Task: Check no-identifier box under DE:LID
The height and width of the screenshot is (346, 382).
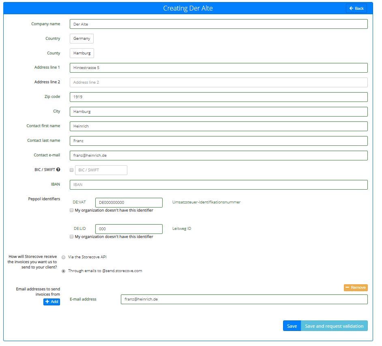Action: click(72, 237)
